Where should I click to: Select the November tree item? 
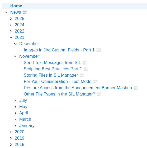point(29,56)
